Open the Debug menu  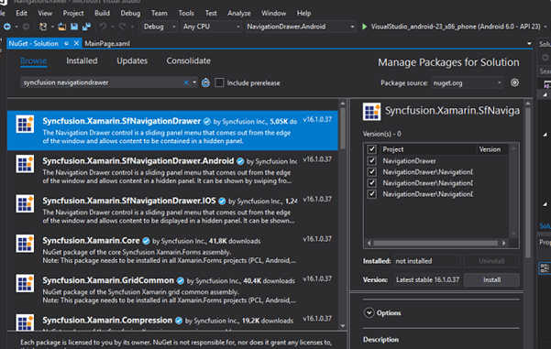(x=130, y=14)
